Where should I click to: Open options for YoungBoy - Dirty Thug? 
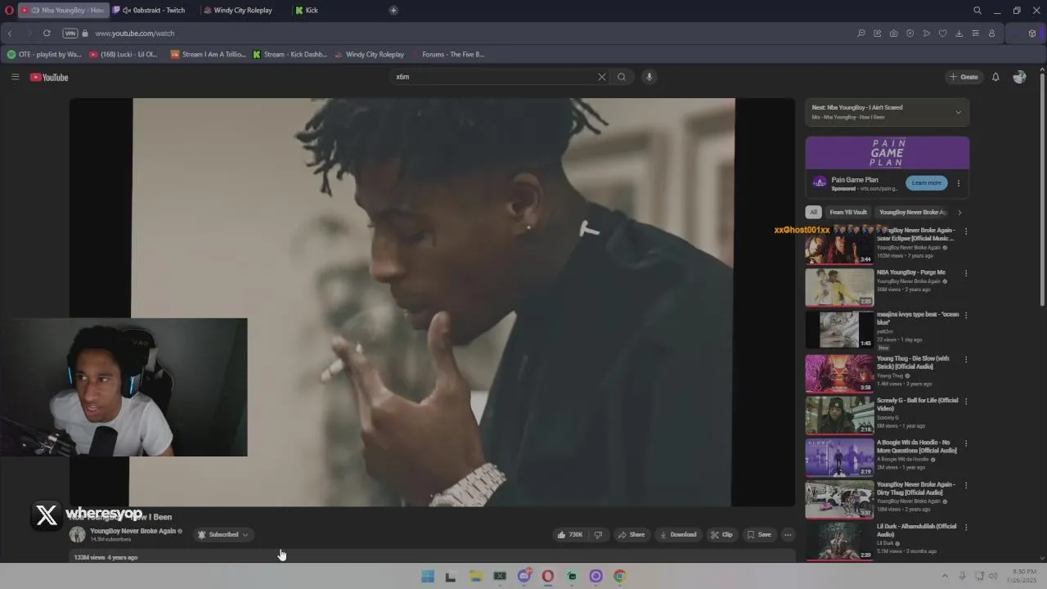966,485
